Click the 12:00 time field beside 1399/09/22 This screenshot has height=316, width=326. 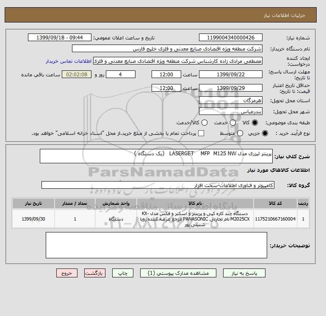(166, 74)
